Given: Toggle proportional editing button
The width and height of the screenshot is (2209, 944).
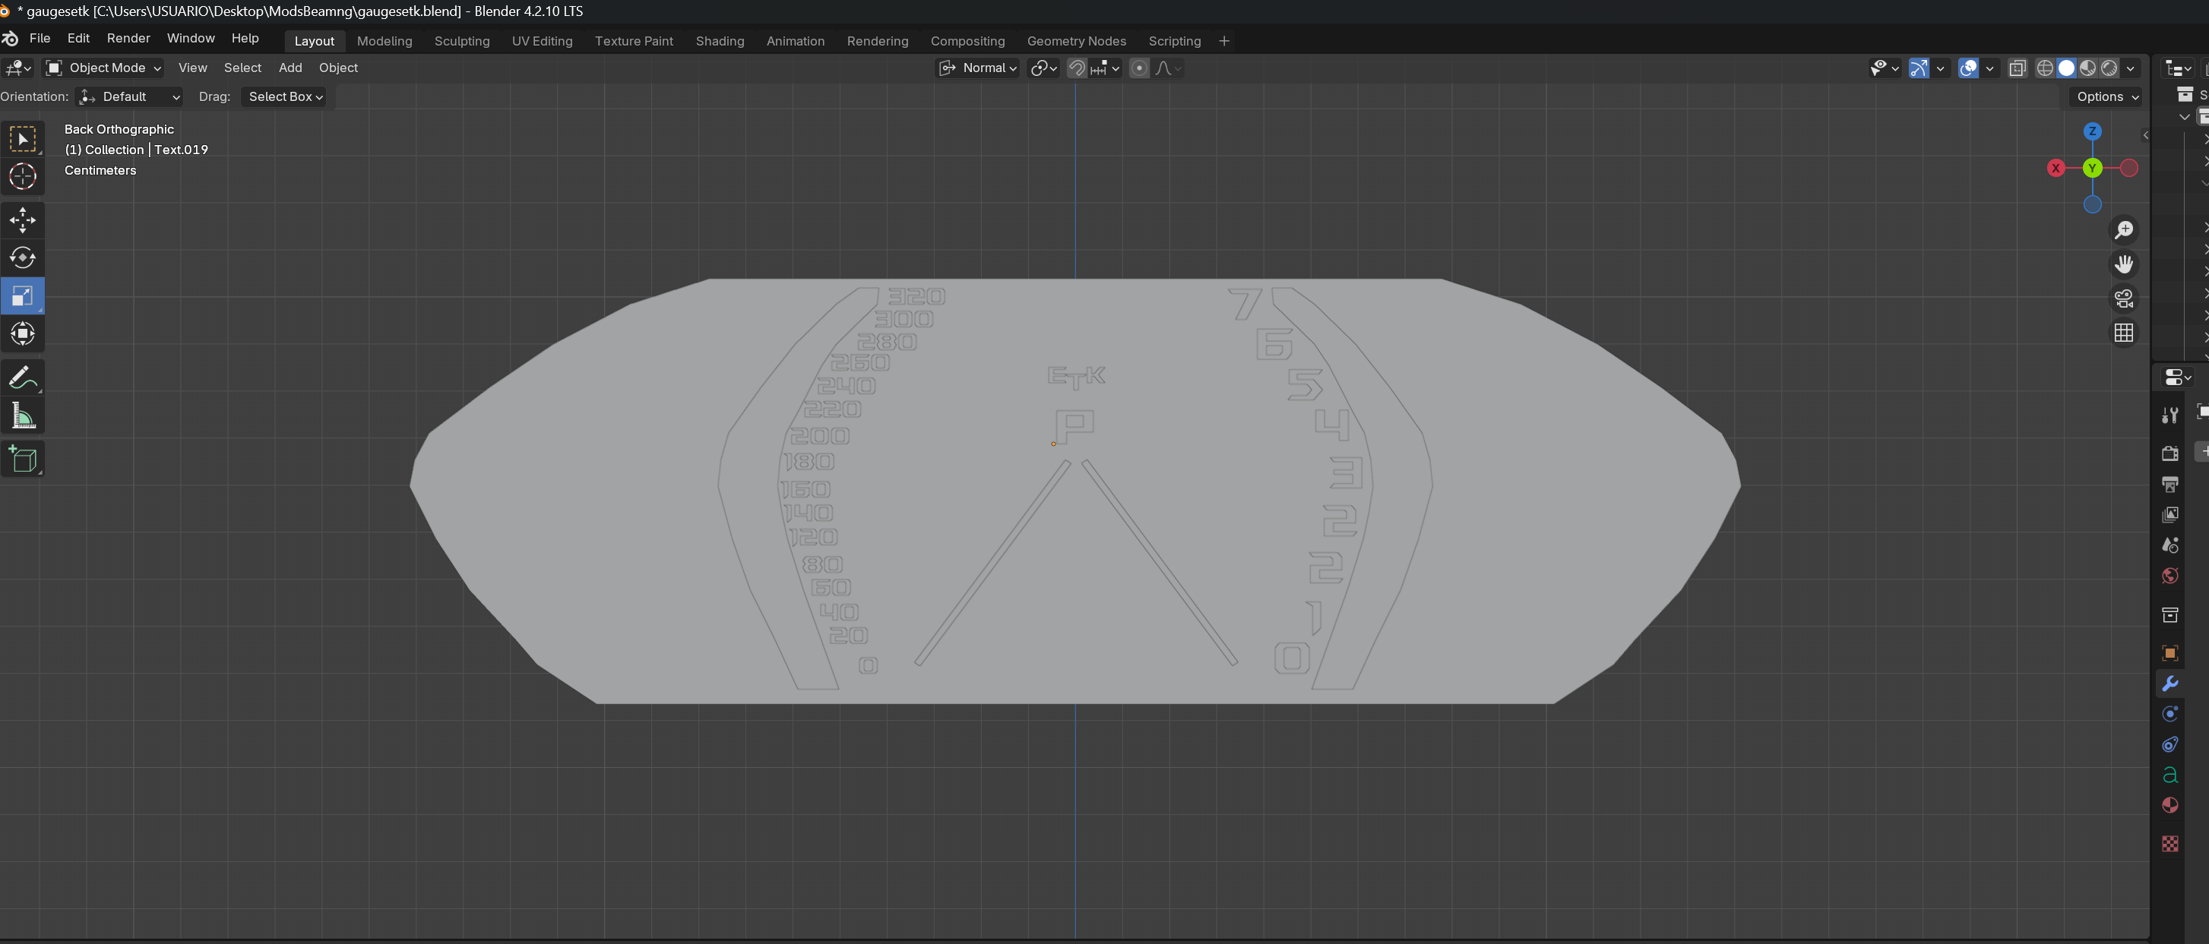Looking at the screenshot, I should 1139,68.
